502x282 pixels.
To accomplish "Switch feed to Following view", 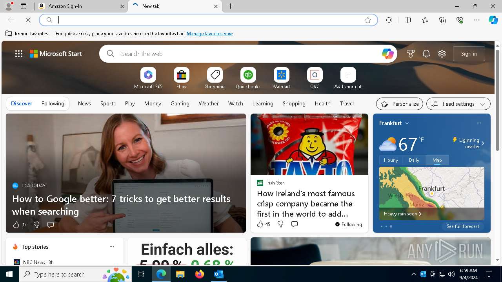I will 53,103.
